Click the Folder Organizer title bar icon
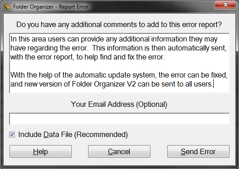The image size is (239, 169). [7, 7]
